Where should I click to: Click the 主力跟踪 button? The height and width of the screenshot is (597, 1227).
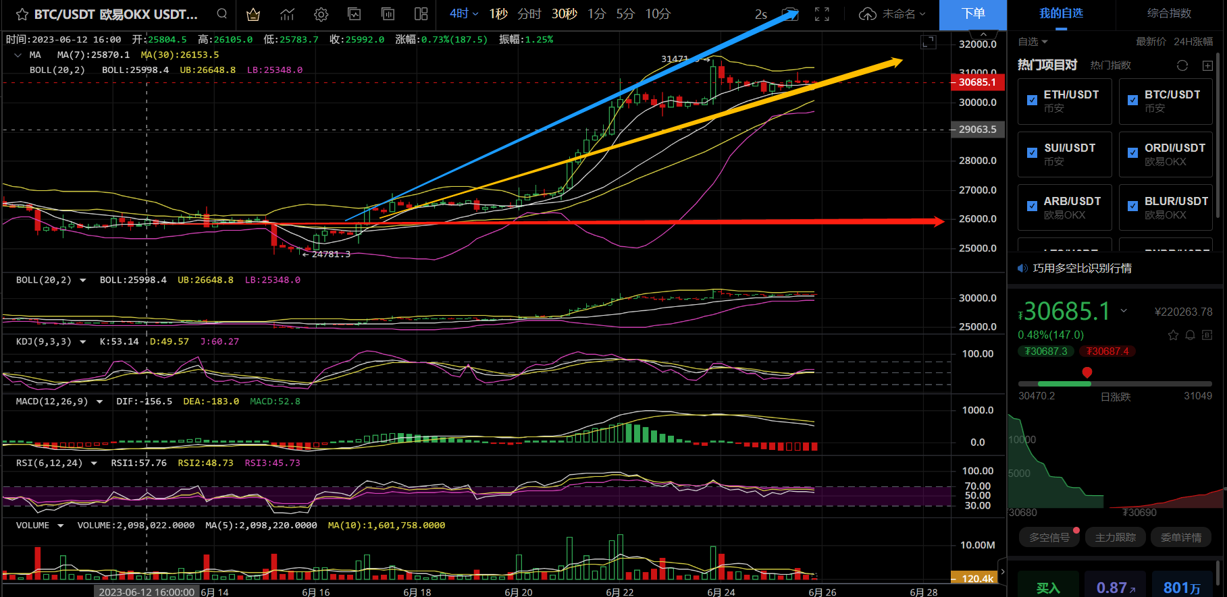pyautogui.click(x=1115, y=538)
